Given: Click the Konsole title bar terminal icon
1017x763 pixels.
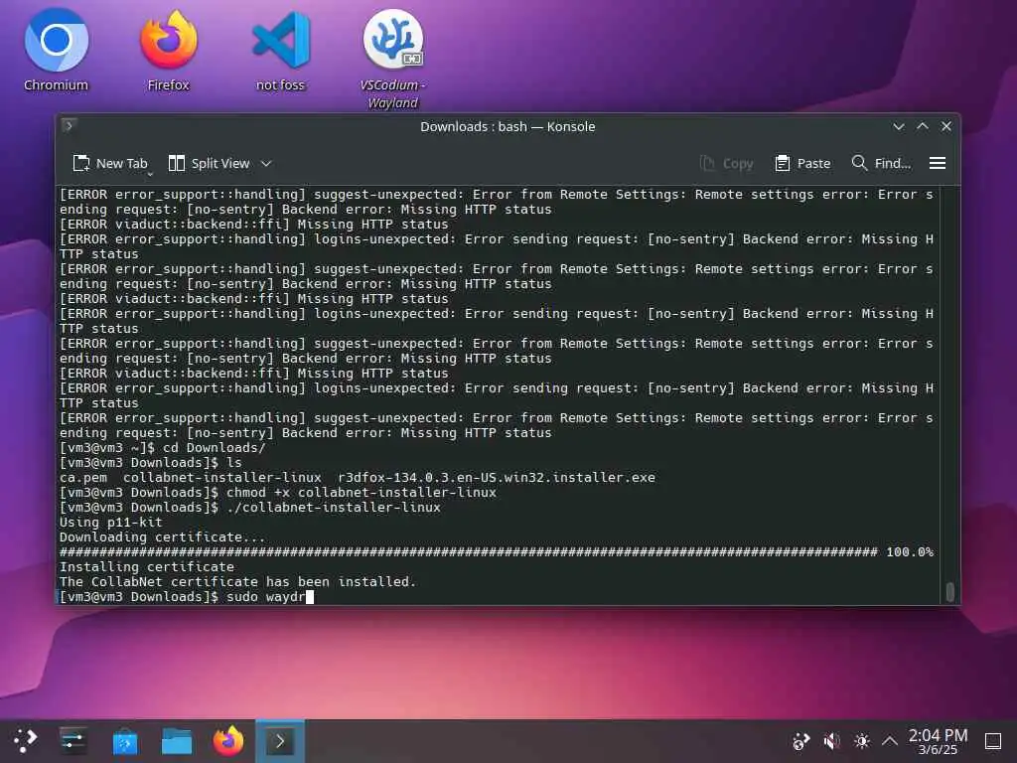Looking at the screenshot, I should [69, 126].
